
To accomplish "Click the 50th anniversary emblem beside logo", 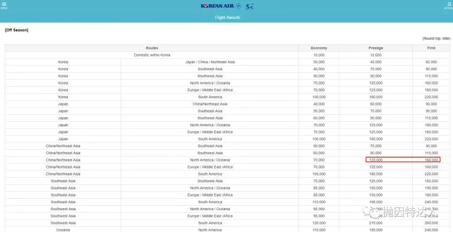I will [x=250, y=6].
